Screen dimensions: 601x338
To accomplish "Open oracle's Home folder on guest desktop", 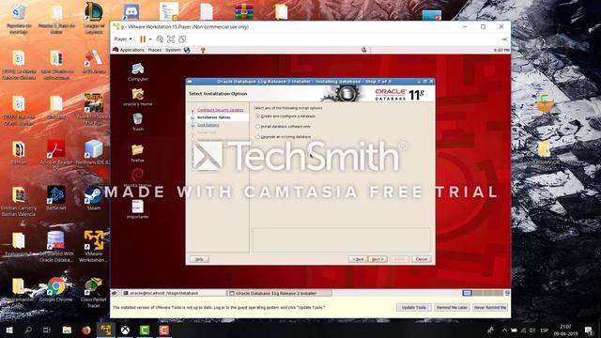I will click(138, 97).
